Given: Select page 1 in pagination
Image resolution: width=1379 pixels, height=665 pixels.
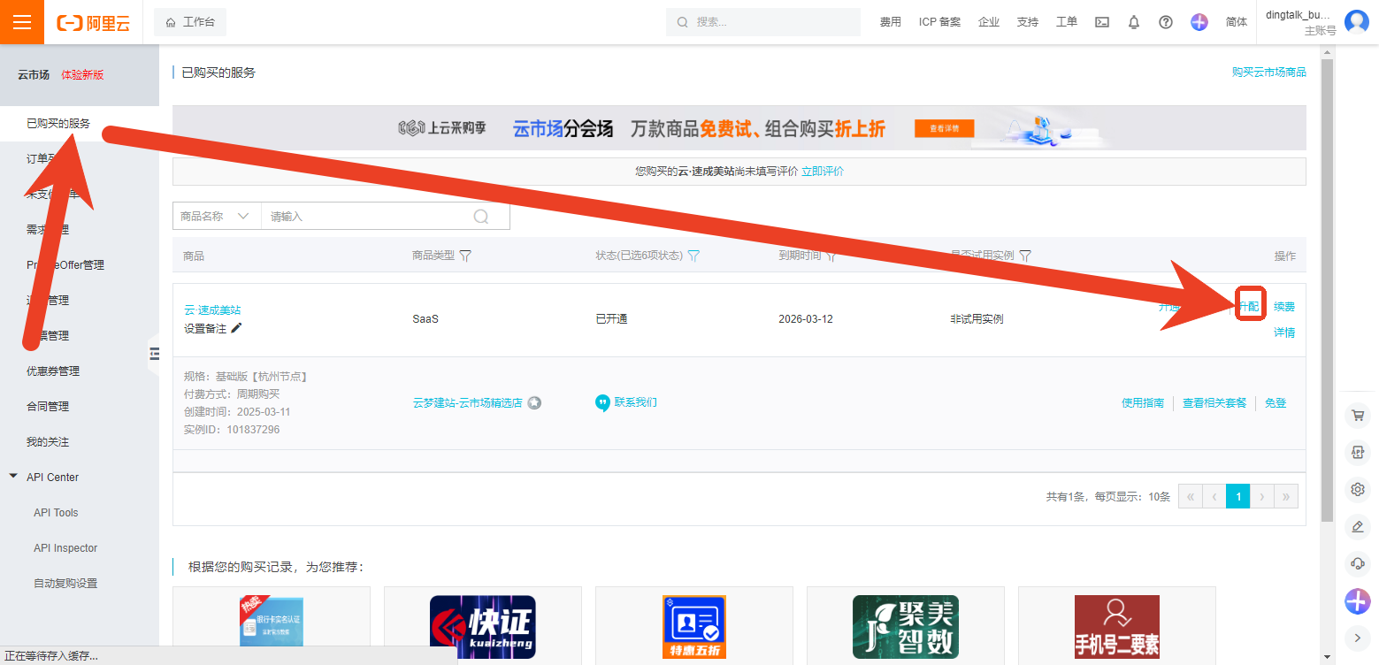Looking at the screenshot, I should pos(1238,497).
